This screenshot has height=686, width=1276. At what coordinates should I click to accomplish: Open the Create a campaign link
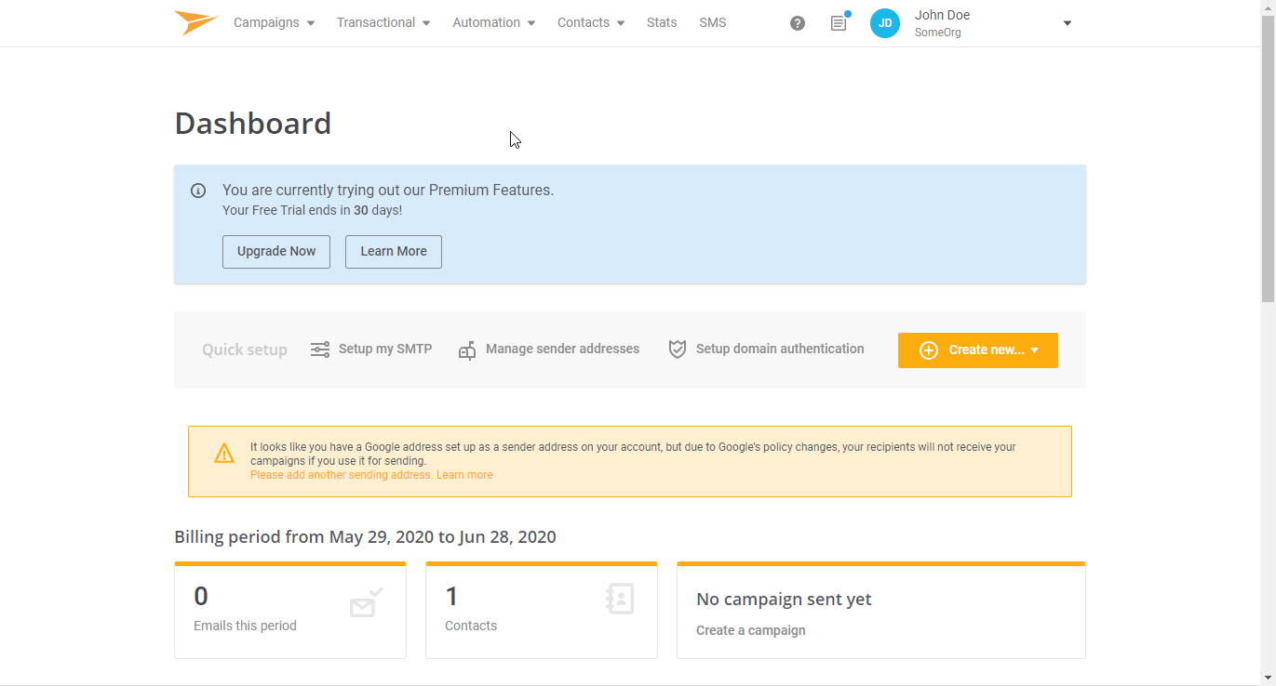750,629
